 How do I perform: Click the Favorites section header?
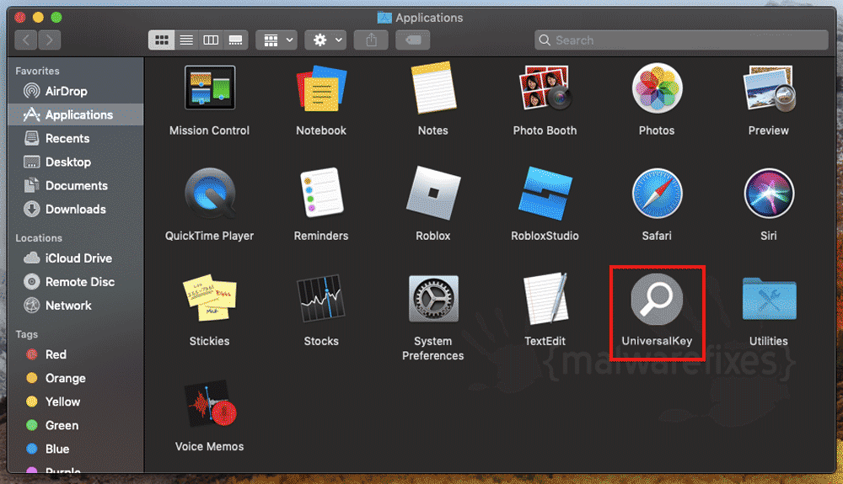point(37,71)
